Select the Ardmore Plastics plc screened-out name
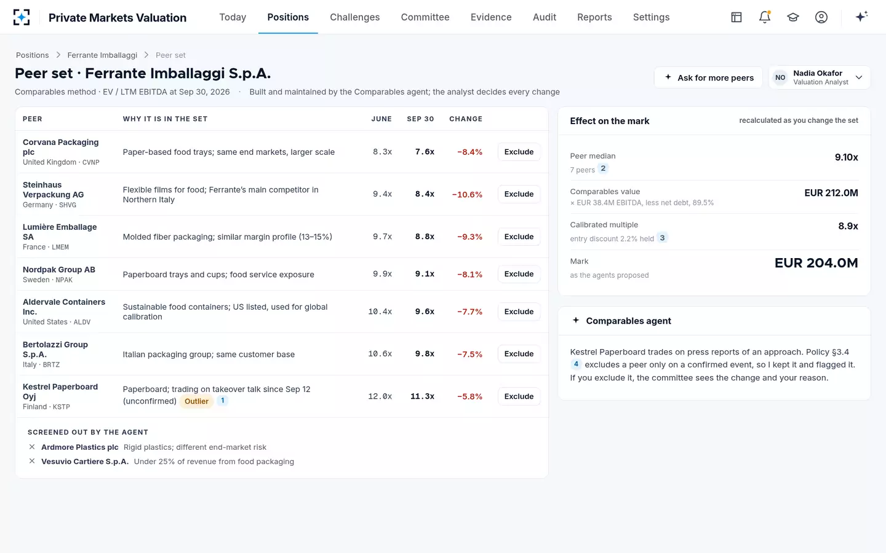Image resolution: width=886 pixels, height=553 pixels. pyautogui.click(x=80, y=447)
